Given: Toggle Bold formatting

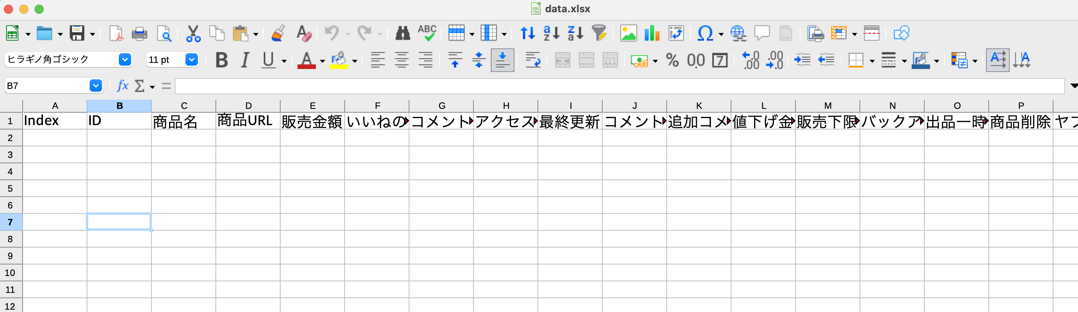Looking at the screenshot, I should (221, 60).
